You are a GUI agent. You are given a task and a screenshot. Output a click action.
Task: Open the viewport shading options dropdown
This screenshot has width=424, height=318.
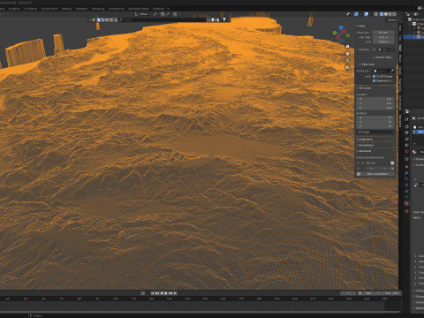[x=398, y=14]
